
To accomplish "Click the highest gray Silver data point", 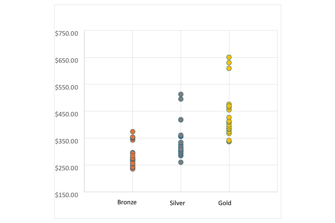I will (x=181, y=94).
